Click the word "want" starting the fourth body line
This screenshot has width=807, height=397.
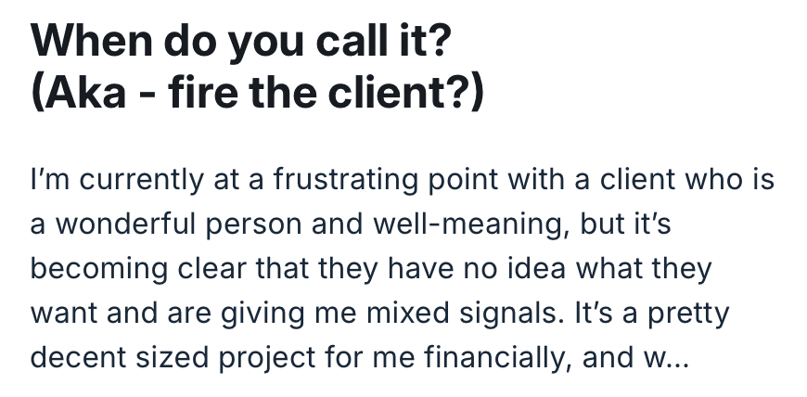(x=65, y=313)
